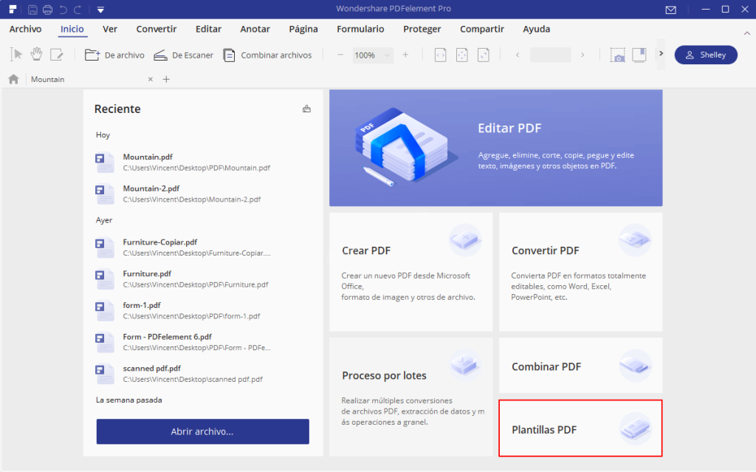Open the 100% zoom level dropdown
Viewport: 756px width, 472px height.
tap(386, 55)
